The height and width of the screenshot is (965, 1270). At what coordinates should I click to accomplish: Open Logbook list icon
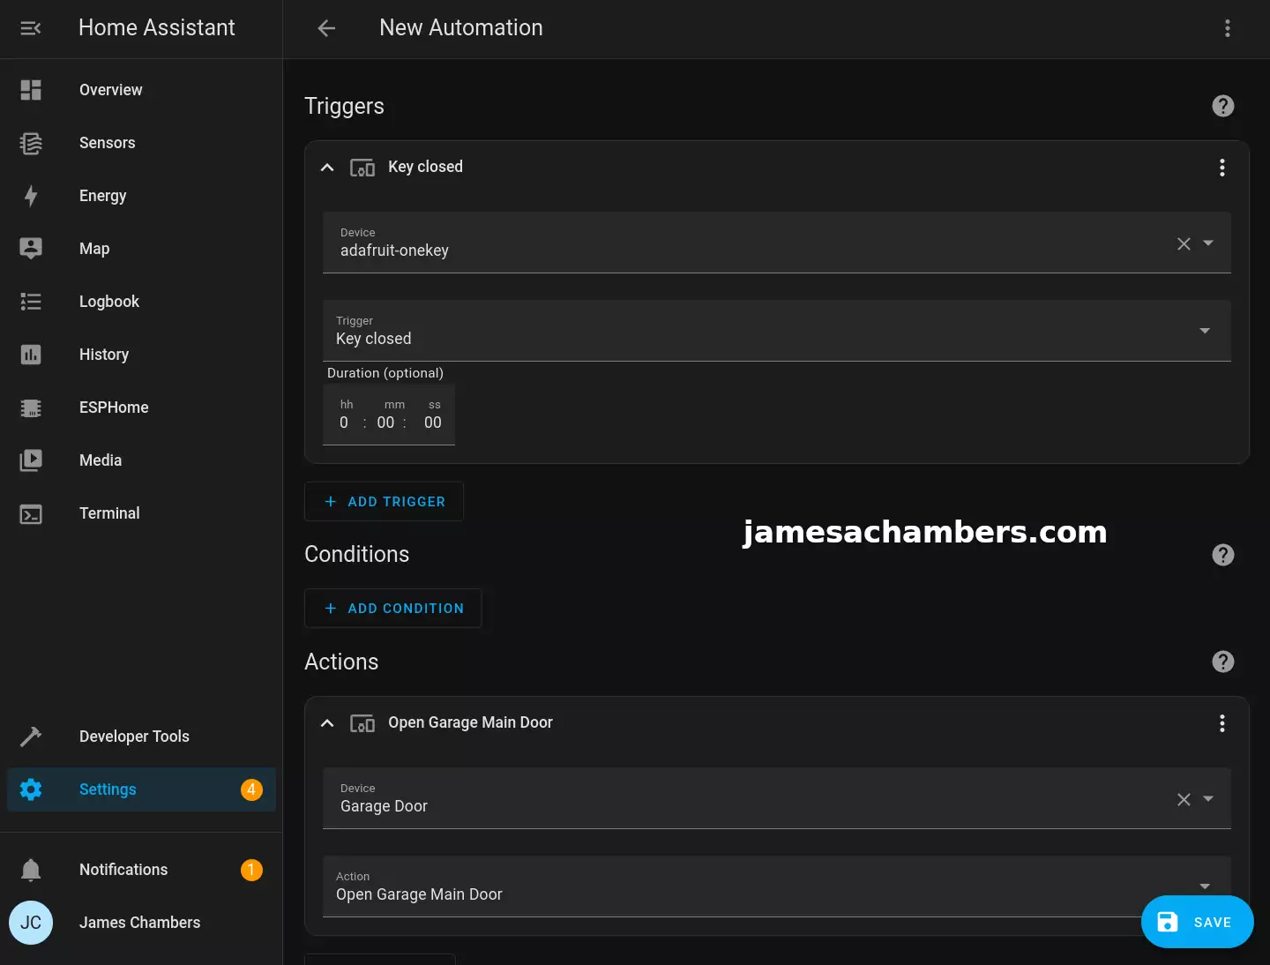pyautogui.click(x=31, y=302)
